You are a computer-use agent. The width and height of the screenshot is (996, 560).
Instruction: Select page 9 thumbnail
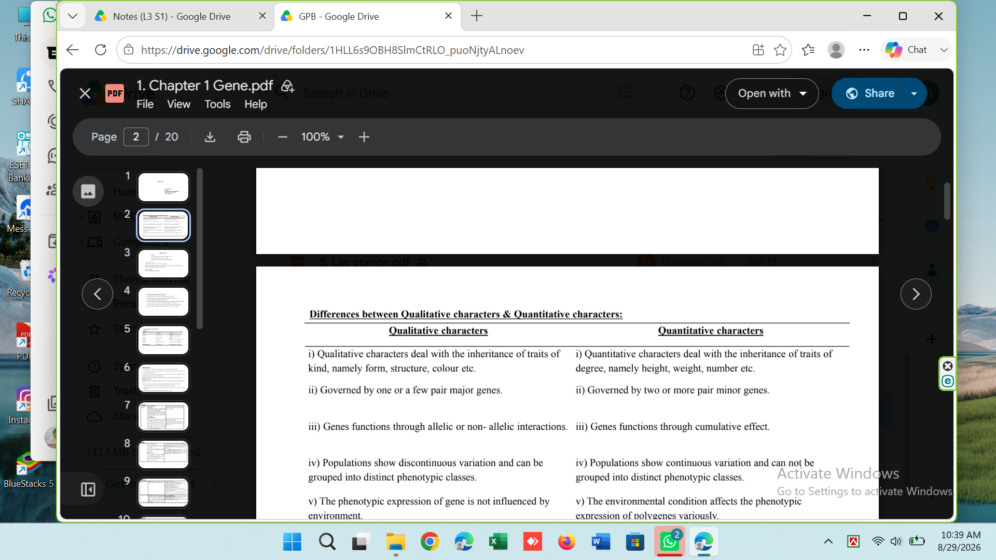(163, 493)
